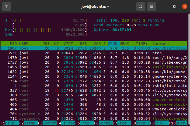Viewport: 190px width, 126px height.
Task: Sort by PRI column header
Action: (x=46, y=44)
